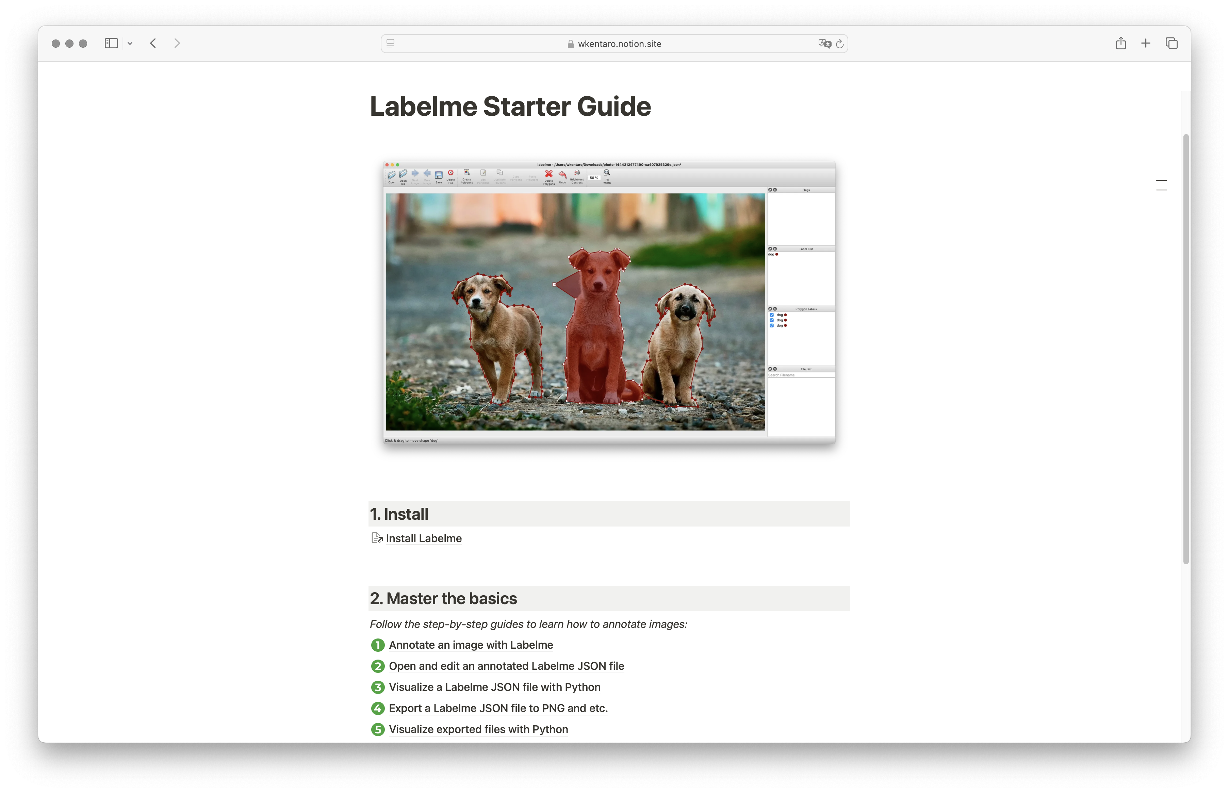Image resolution: width=1229 pixels, height=793 pixels.
Task: Click the '1. Install' heading
Action: [399, 514]
